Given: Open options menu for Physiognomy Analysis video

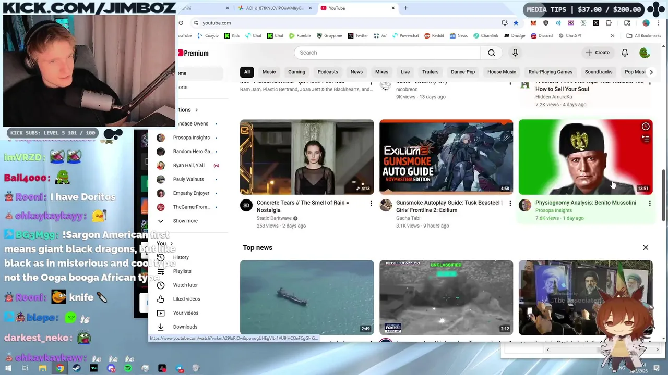Looking at the screenshot, I should 650,203.
